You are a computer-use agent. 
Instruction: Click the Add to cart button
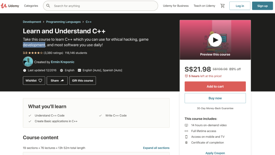click(215, 86)
